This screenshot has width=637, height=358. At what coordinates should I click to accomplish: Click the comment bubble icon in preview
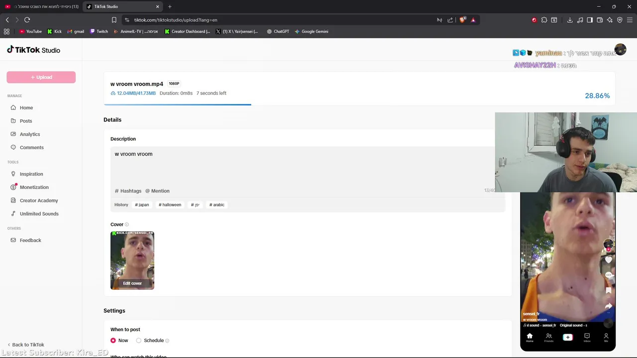[x=608, y=275]
